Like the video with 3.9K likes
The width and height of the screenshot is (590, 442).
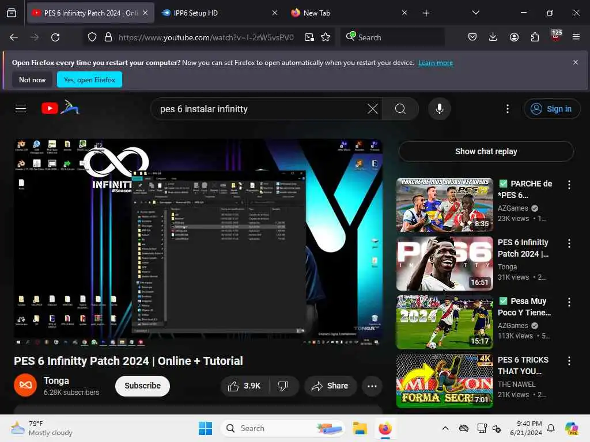point(244,386)
